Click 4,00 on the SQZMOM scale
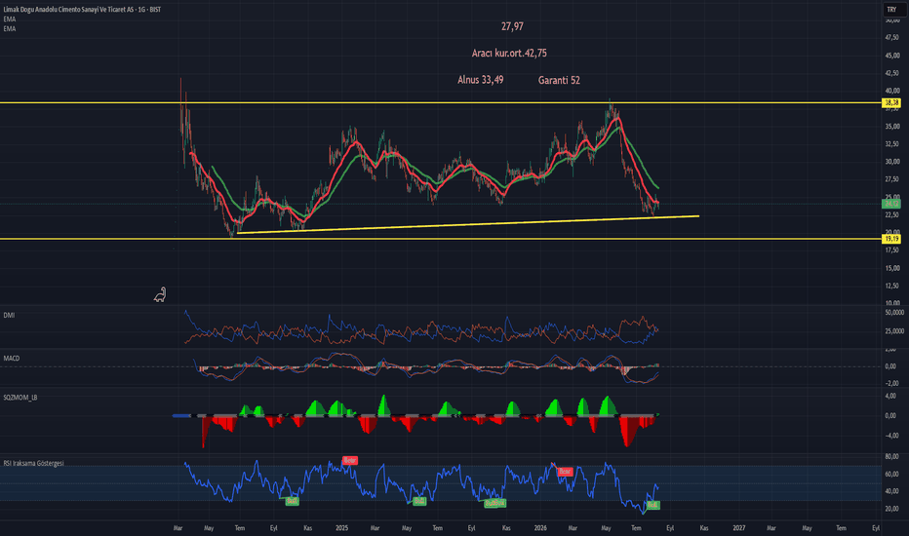This screenshot has width=909, height=536. pyautogui.click(x=891, y=396)
